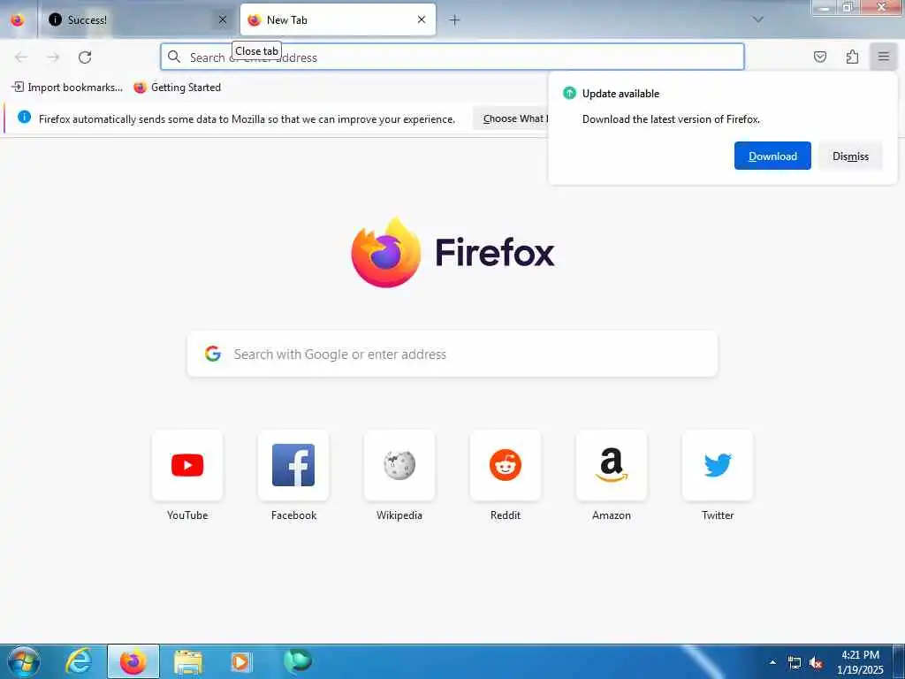
Task: Close the Success! tab
Action: 222,19
